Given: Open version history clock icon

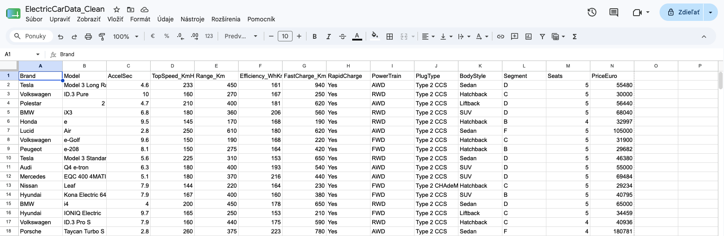Looking at the screenshot, I should click(592, 12).
